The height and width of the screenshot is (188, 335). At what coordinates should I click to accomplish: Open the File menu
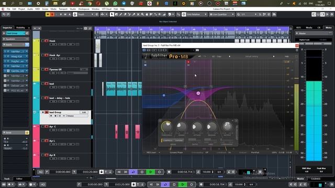[8, 9]
